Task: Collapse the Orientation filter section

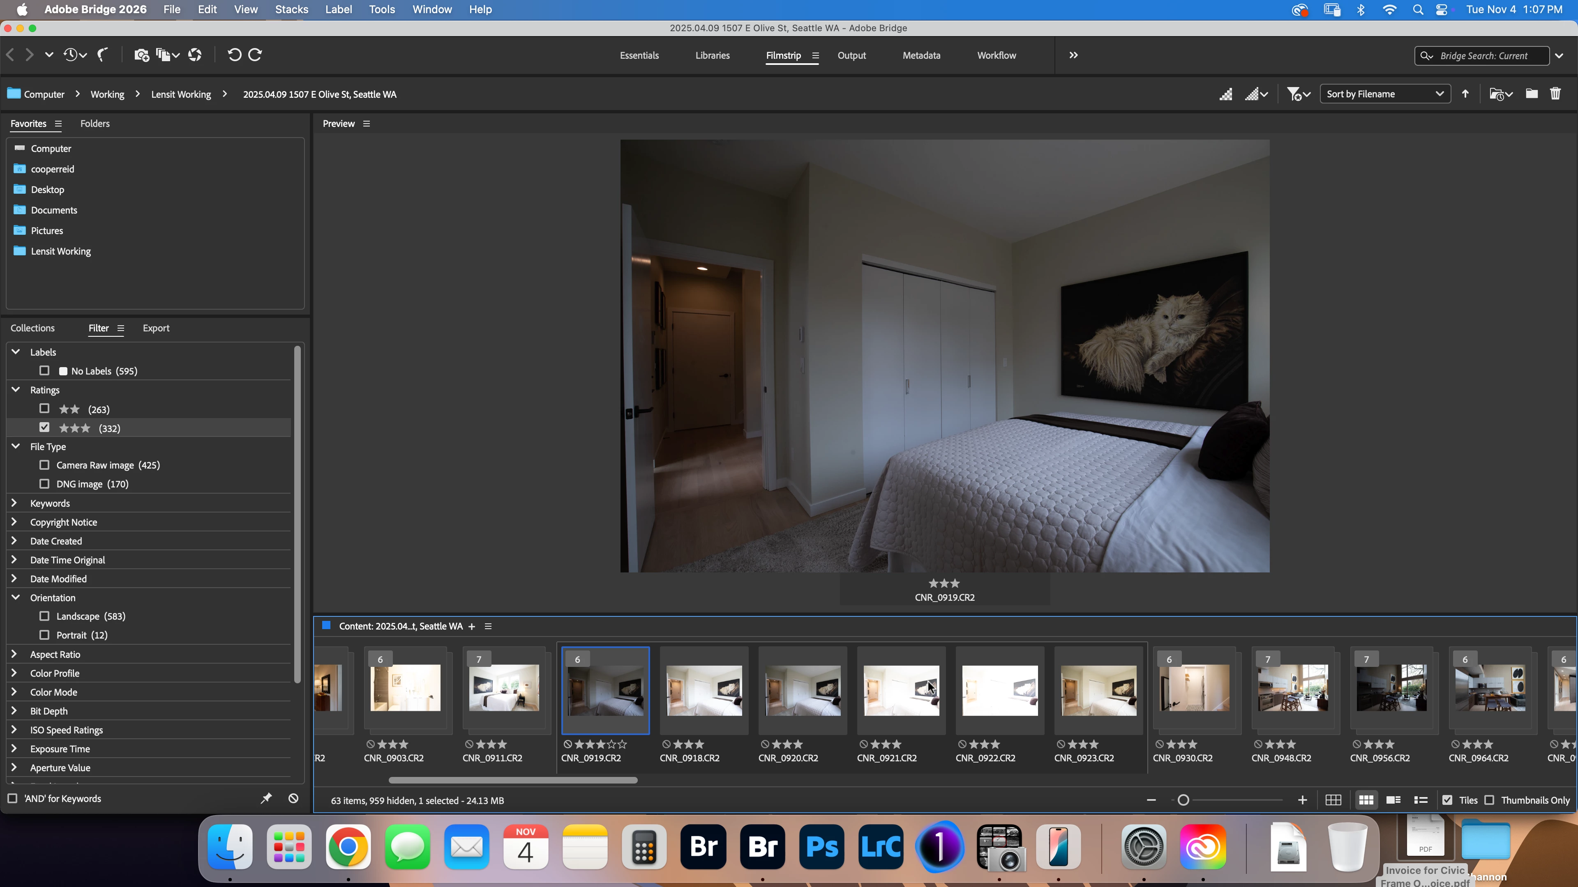Action: coord(16,597)
